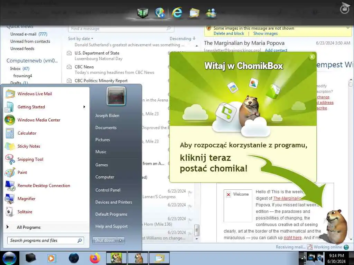This screenshot has width=354, height=265.
Task: Switch to Windows Live Mail taskbar button
Action: tap(159, 258)
